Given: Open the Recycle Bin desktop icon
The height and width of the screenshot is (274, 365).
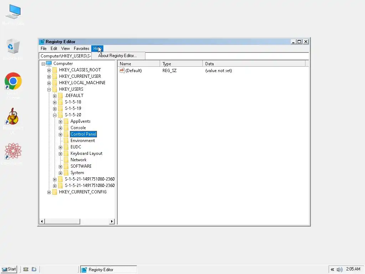Looking at the screenshot, I should pos(13,46).
